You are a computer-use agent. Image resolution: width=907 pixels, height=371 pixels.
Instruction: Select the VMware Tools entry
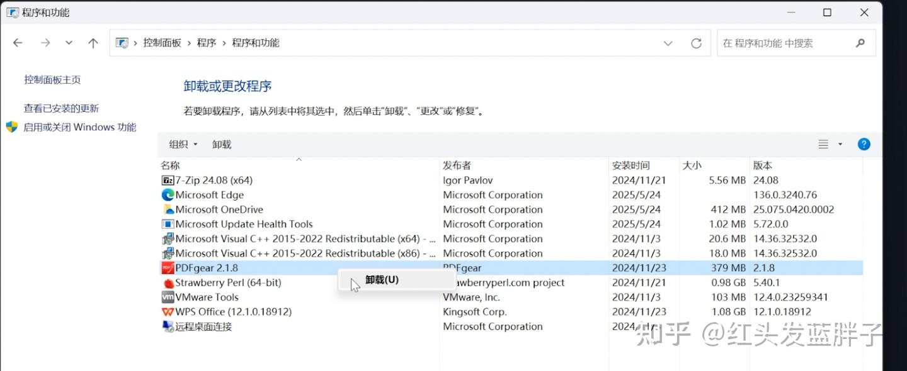510,297
